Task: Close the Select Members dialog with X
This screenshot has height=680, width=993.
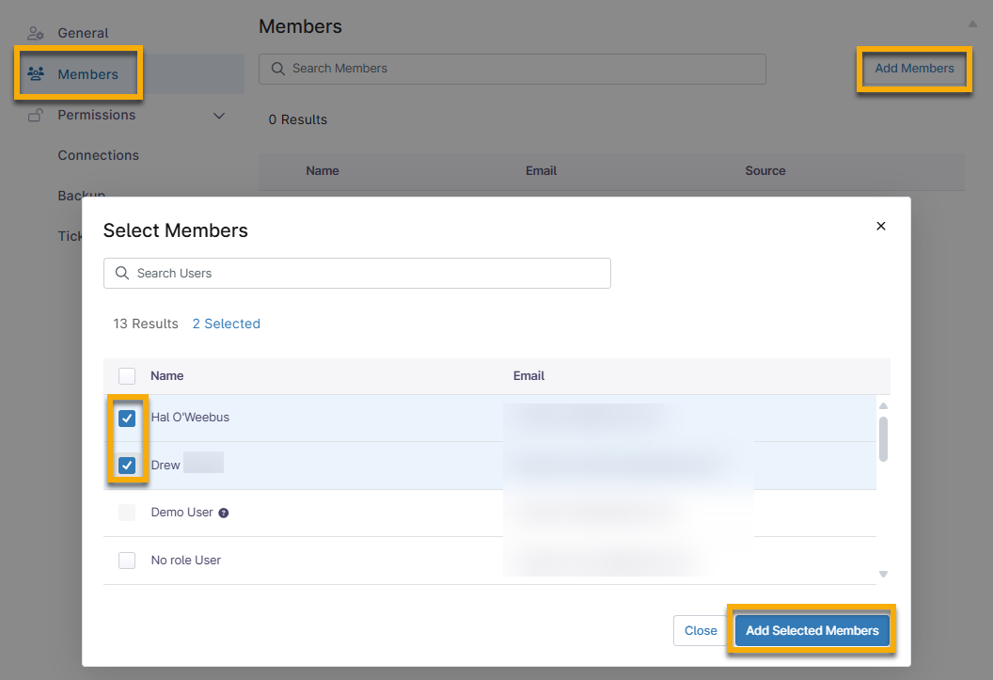Action: [881, 226]
